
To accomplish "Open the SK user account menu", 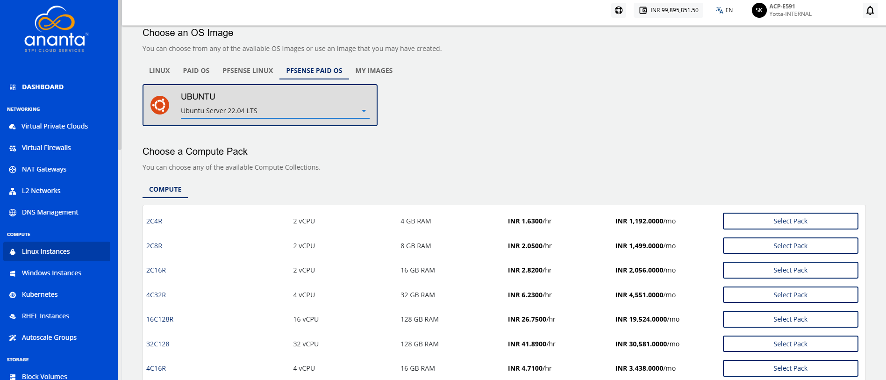I will point(782,10).
